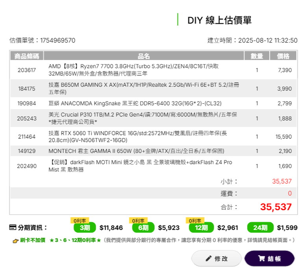The width and height of the screenshot is (307, 276).
Task: Click the 技嘉 B650M GAMING X AX product name
Action: [x=144, y=88]
